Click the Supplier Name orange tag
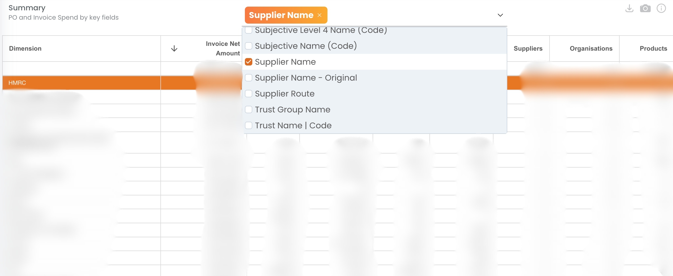The height and width of the screenshot is (276, 673). click(x=281, y=15)
